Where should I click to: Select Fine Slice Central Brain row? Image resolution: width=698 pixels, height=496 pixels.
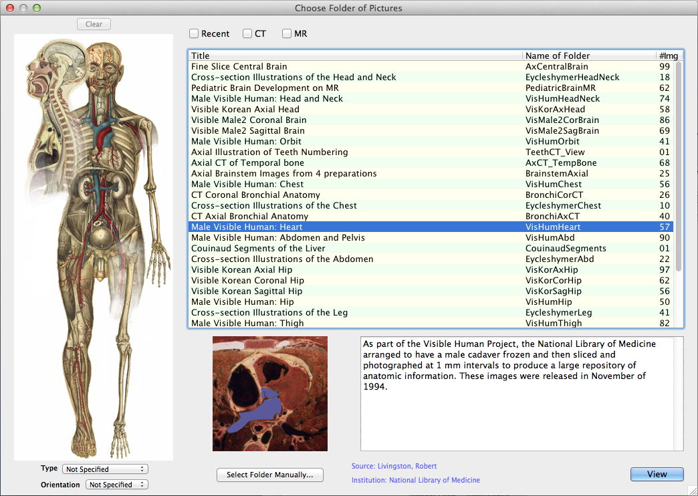[x=239, y=66]
